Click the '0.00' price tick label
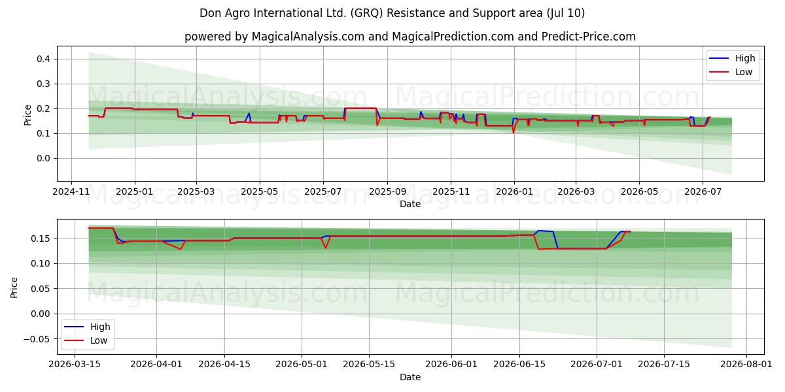 click(41, 314)
